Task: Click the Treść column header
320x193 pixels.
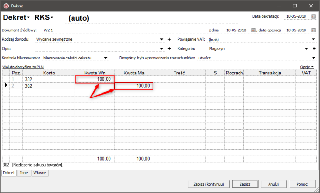Action: (x=179, y=73)
